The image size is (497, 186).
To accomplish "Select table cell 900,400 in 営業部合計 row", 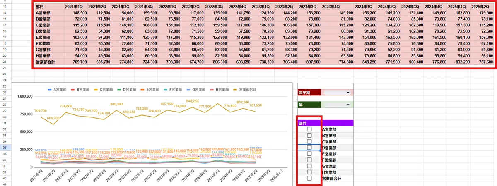I will pyautogui.click(x=412, y=62).
